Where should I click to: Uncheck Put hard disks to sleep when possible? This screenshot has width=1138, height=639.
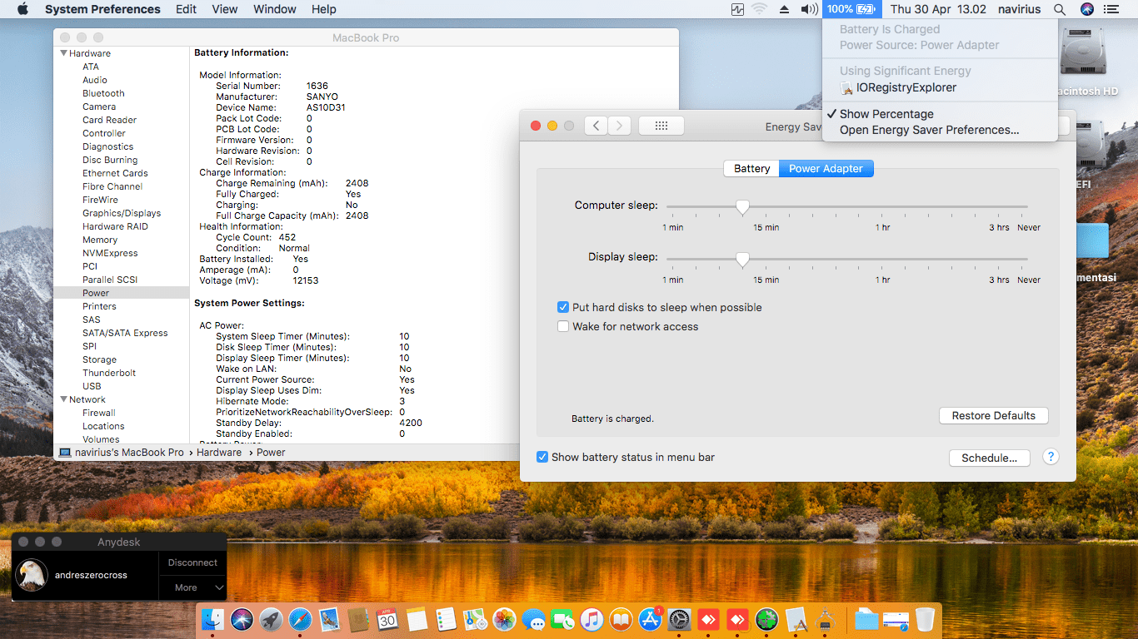click(x=563, y=307)
